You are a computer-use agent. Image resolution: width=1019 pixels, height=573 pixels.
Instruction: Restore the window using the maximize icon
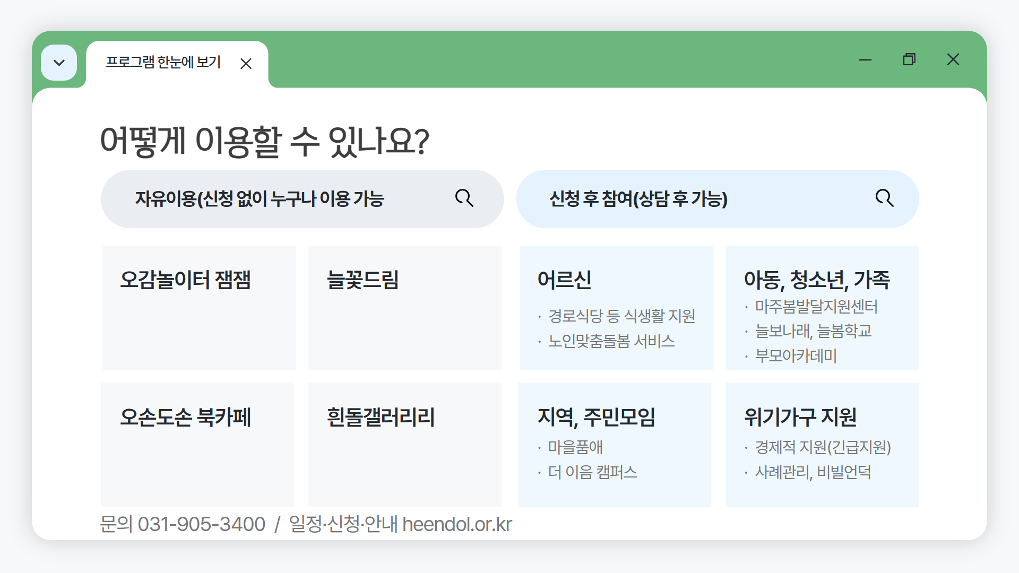(x=909, y=59)
